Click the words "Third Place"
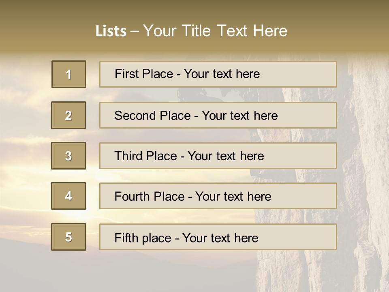This screenshot has height=292, width=389. [x=145, y=156]
